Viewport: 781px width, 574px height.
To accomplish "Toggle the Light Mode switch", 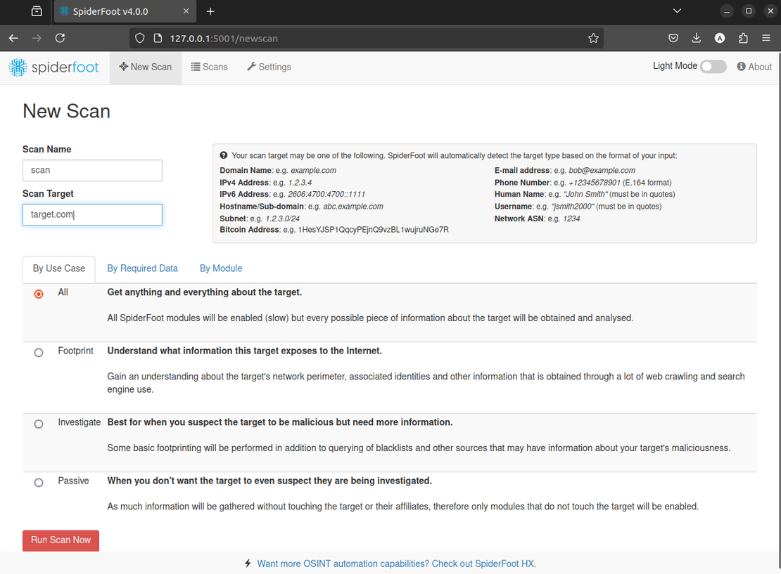I will [713, 67].
